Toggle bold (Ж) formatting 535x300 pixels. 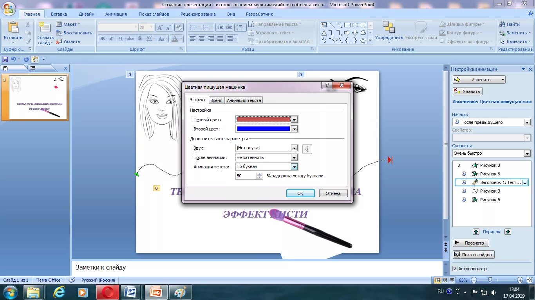pos(102,39)
